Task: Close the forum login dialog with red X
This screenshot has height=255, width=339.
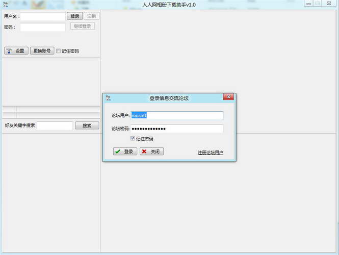Action: [x=228, y=97]
